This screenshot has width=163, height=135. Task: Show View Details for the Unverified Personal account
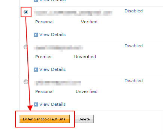tap(52, 104)
